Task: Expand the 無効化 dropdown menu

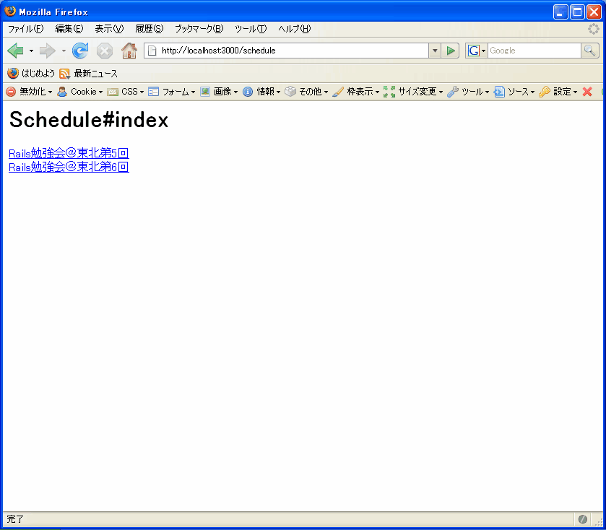Action: [x=51, y=92]
